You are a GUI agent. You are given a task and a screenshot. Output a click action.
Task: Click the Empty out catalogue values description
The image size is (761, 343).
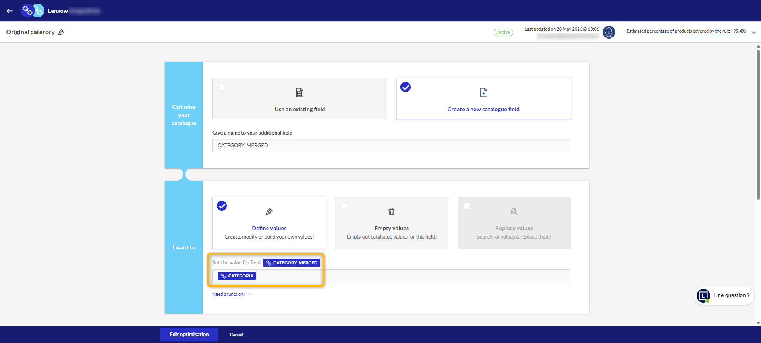point(392,237)
